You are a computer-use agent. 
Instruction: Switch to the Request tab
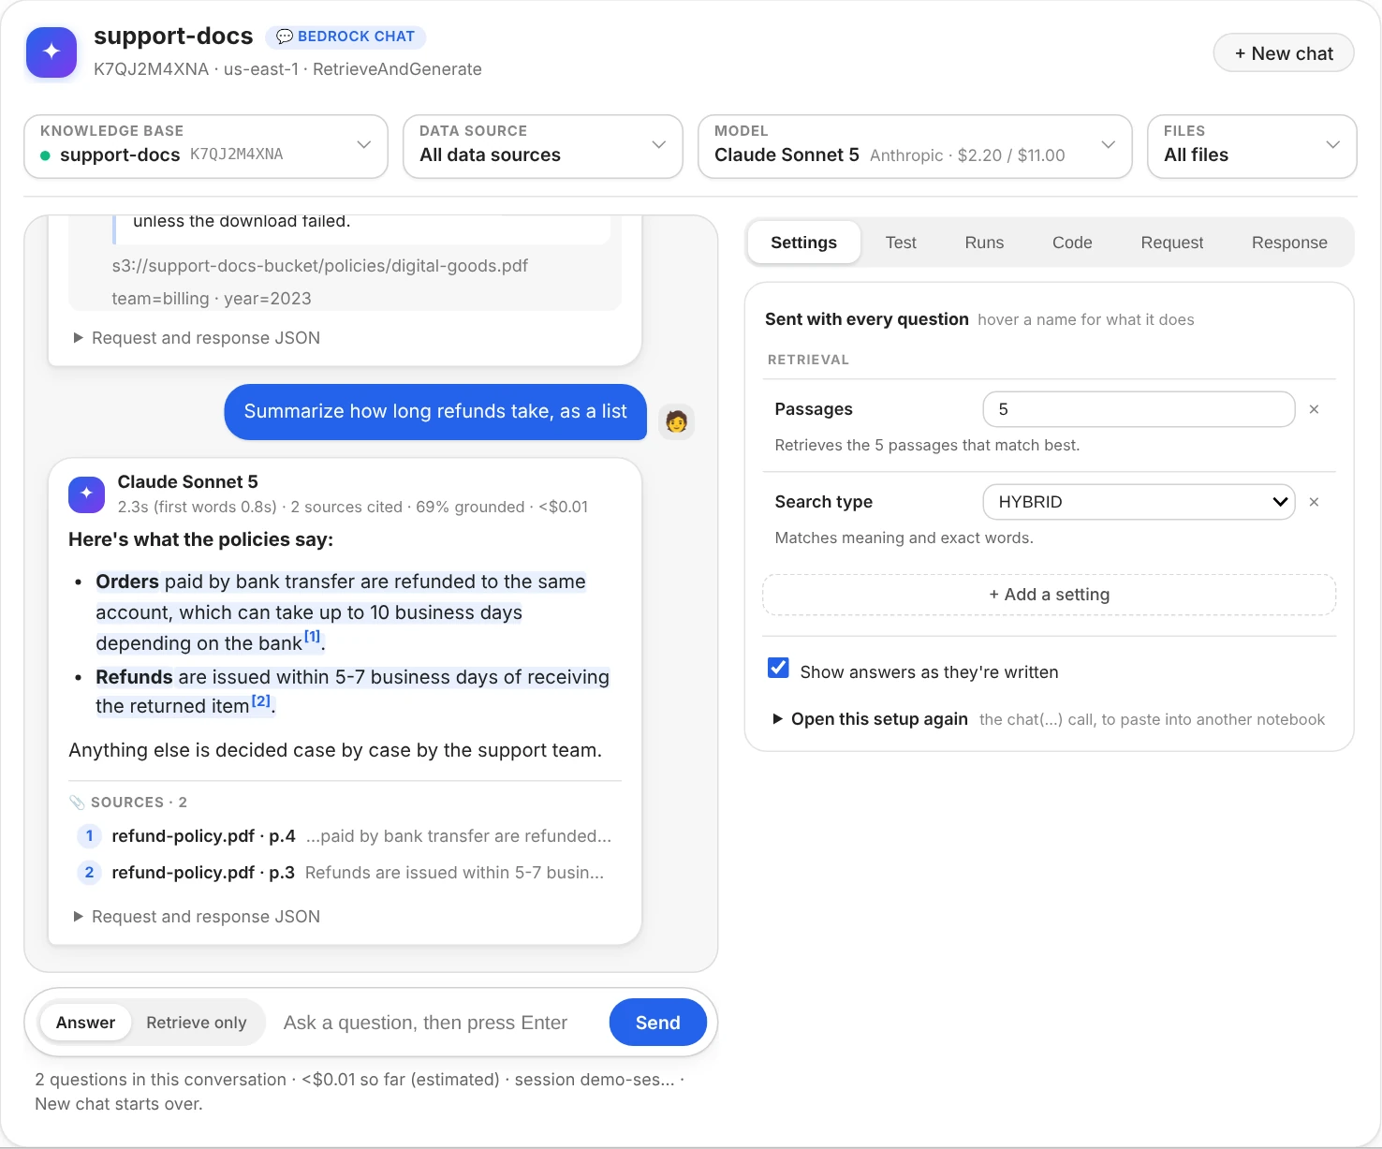(x=1171, y=243)
